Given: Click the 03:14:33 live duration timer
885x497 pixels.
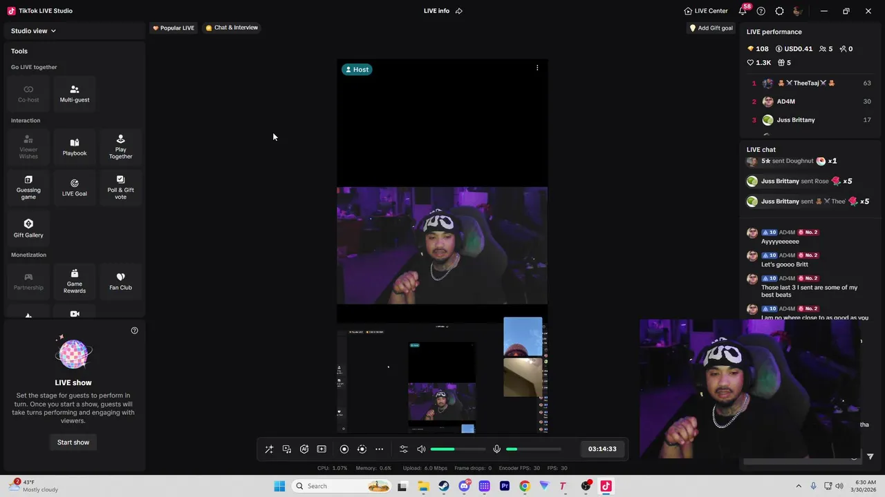Looking at the screenshot, I should pyautogui.click(x=602, y=449).
